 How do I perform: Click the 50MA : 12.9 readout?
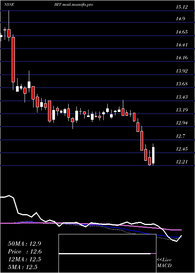[x=25, y=244]
